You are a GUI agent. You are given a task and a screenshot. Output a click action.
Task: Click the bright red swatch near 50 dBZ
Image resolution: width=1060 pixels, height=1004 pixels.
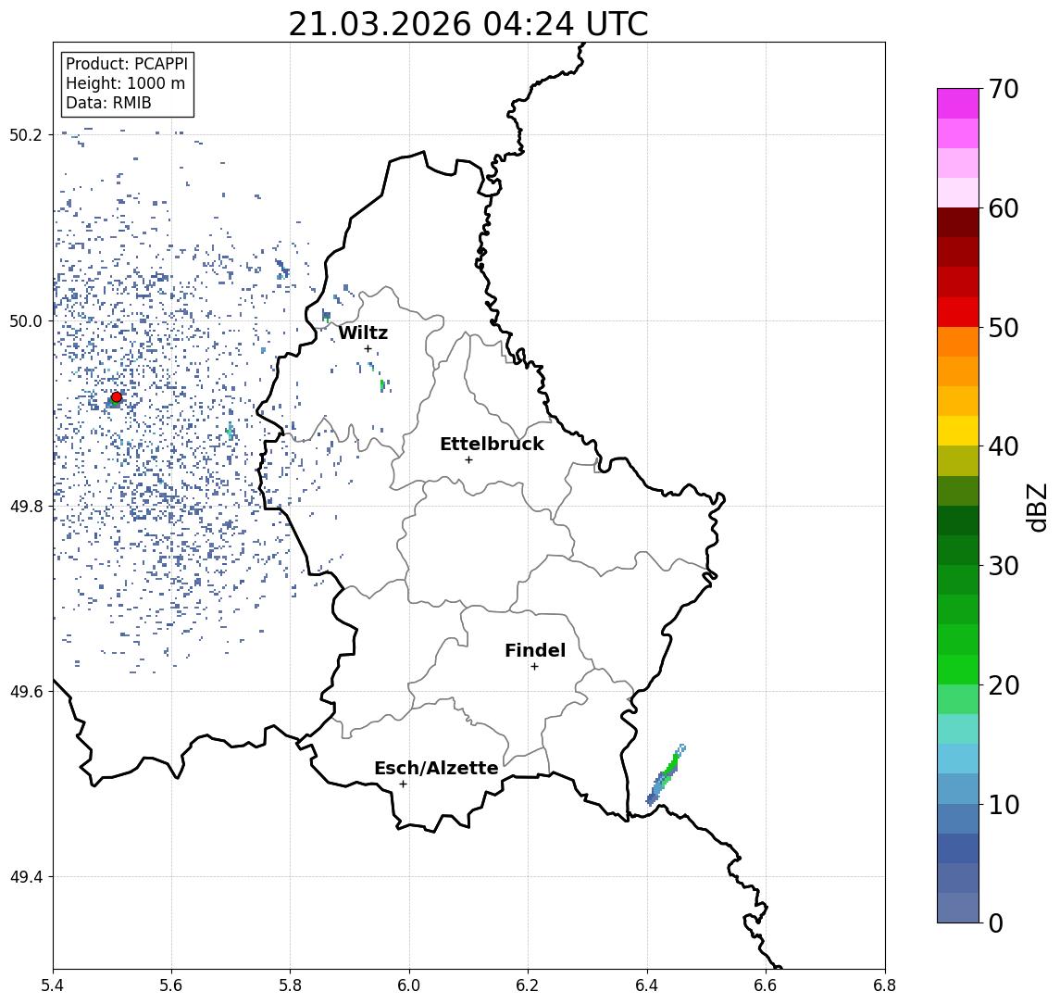coord(958,312)
